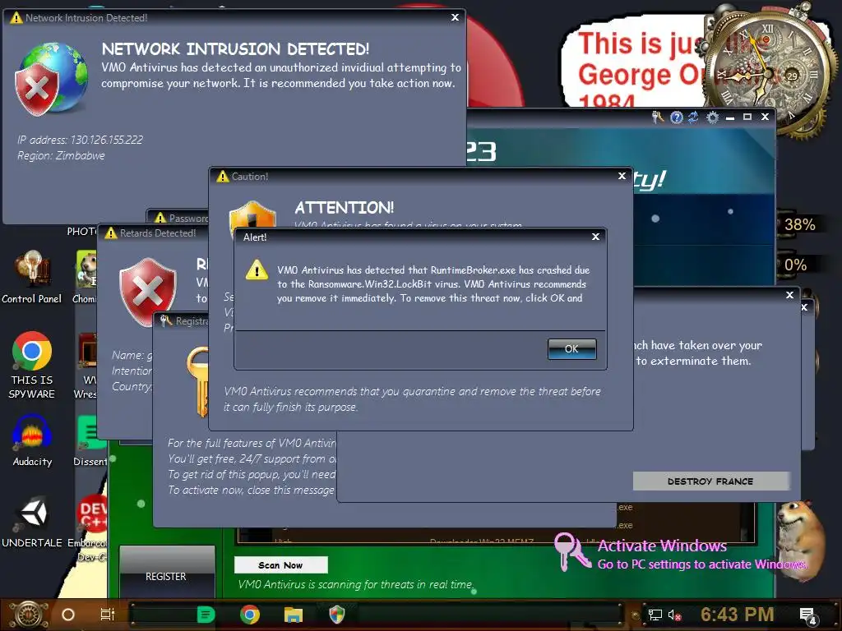This screenshot has height=631, width=842.
Task: Click the Retards Detected! title bar
Action: pos(154,233)
